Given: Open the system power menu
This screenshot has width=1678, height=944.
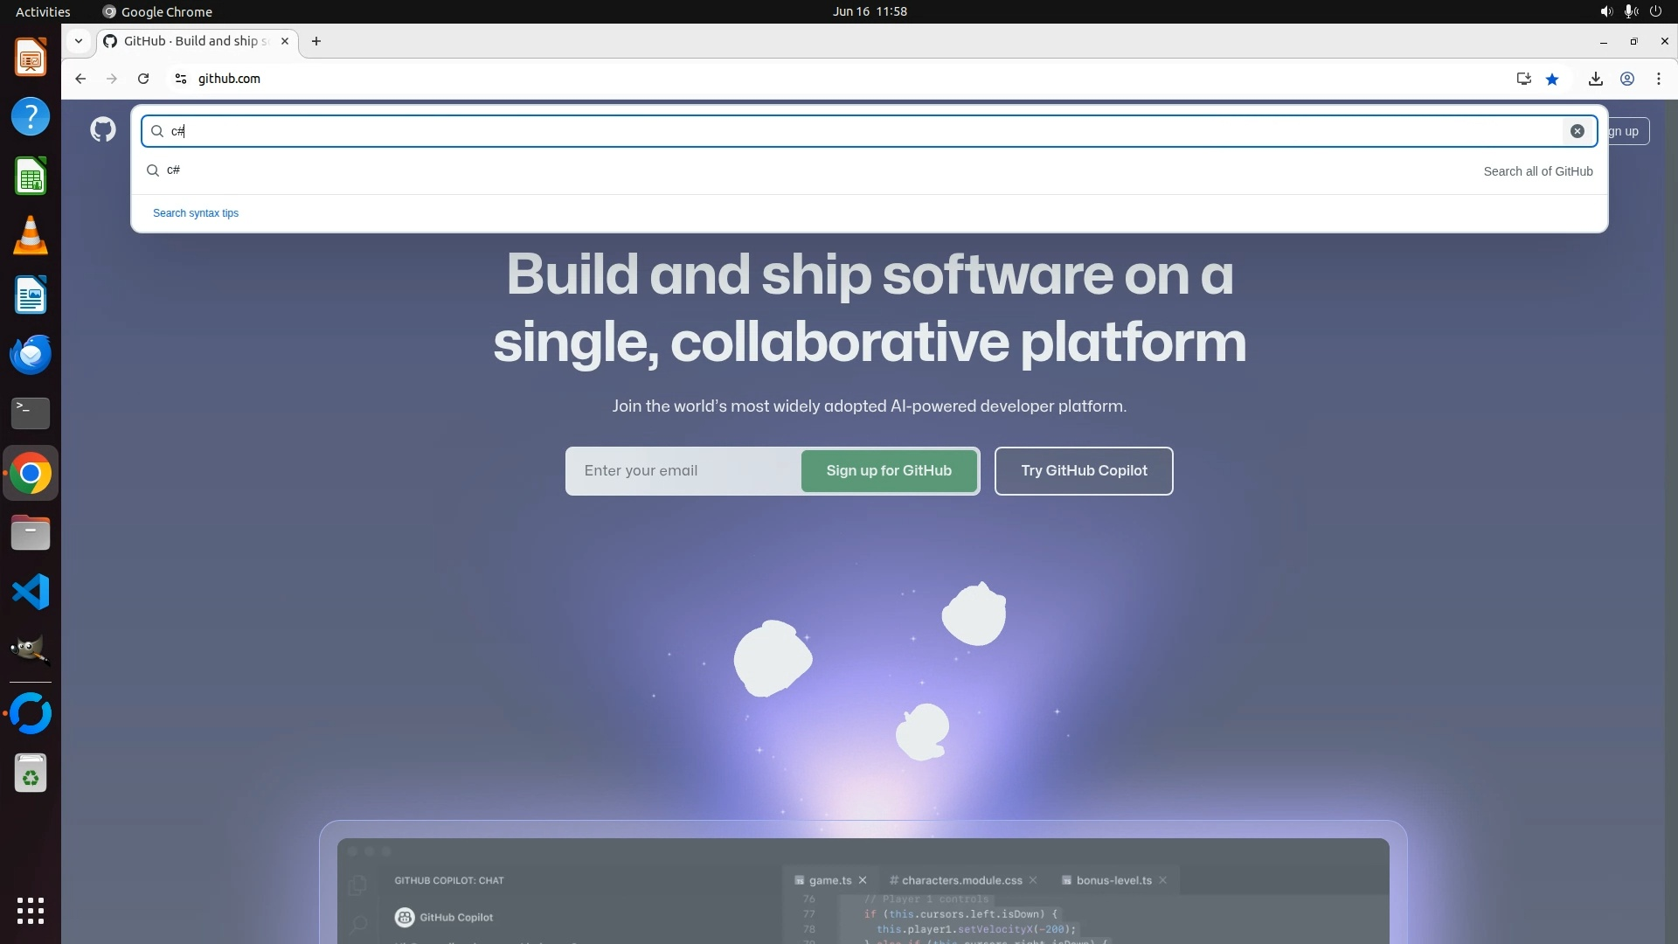Looking at the screenshot, I should pyautogui.click(x=1655, y=11).
